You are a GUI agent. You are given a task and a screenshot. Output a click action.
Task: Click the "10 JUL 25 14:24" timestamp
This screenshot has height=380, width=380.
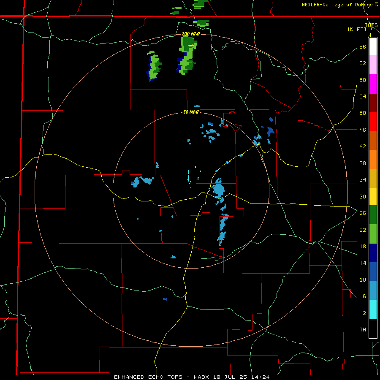point(242,377)
